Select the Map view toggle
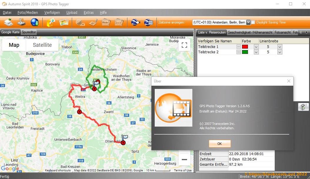Screen dimensions: 310x179 tap(14, 45)
